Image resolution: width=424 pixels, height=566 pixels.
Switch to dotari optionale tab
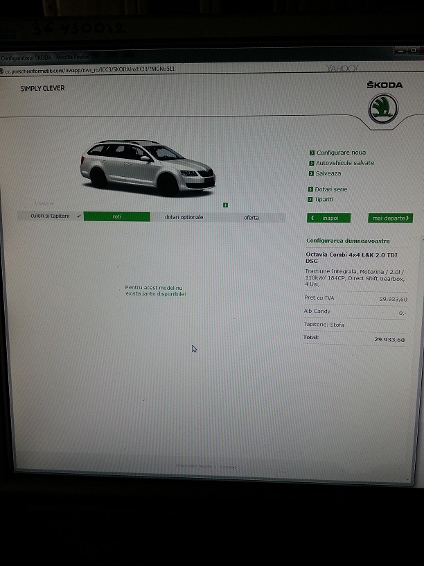click(184, 217)
